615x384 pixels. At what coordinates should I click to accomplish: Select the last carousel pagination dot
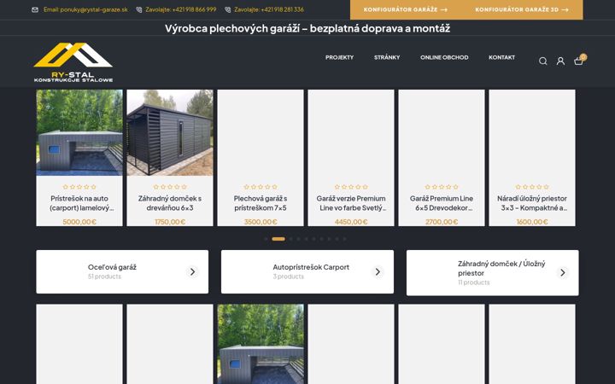click(344, 239)
